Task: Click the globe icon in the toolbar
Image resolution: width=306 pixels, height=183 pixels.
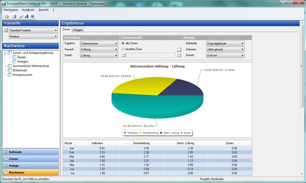Action: point(27,16)
